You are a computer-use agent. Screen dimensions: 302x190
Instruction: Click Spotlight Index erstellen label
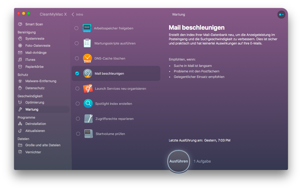coord(114,104)
